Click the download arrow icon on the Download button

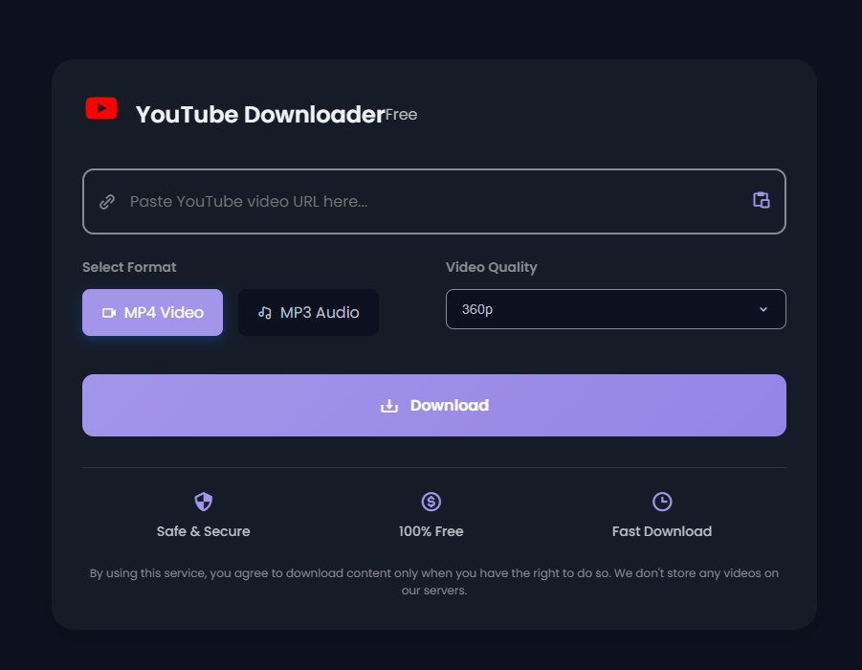pos(389,405)
